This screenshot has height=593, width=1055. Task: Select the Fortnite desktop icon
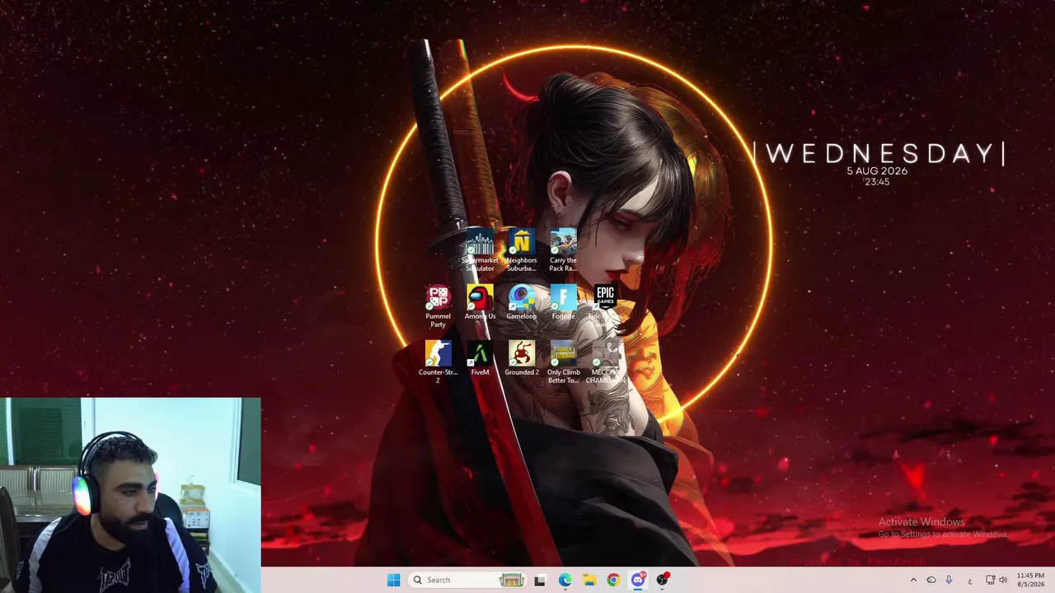(563, 303)
